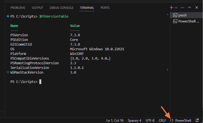Focus the terminal at the cursor prompt
This screenshot has width=203, height=123.
pyautogui.click(x=40, y=82)
